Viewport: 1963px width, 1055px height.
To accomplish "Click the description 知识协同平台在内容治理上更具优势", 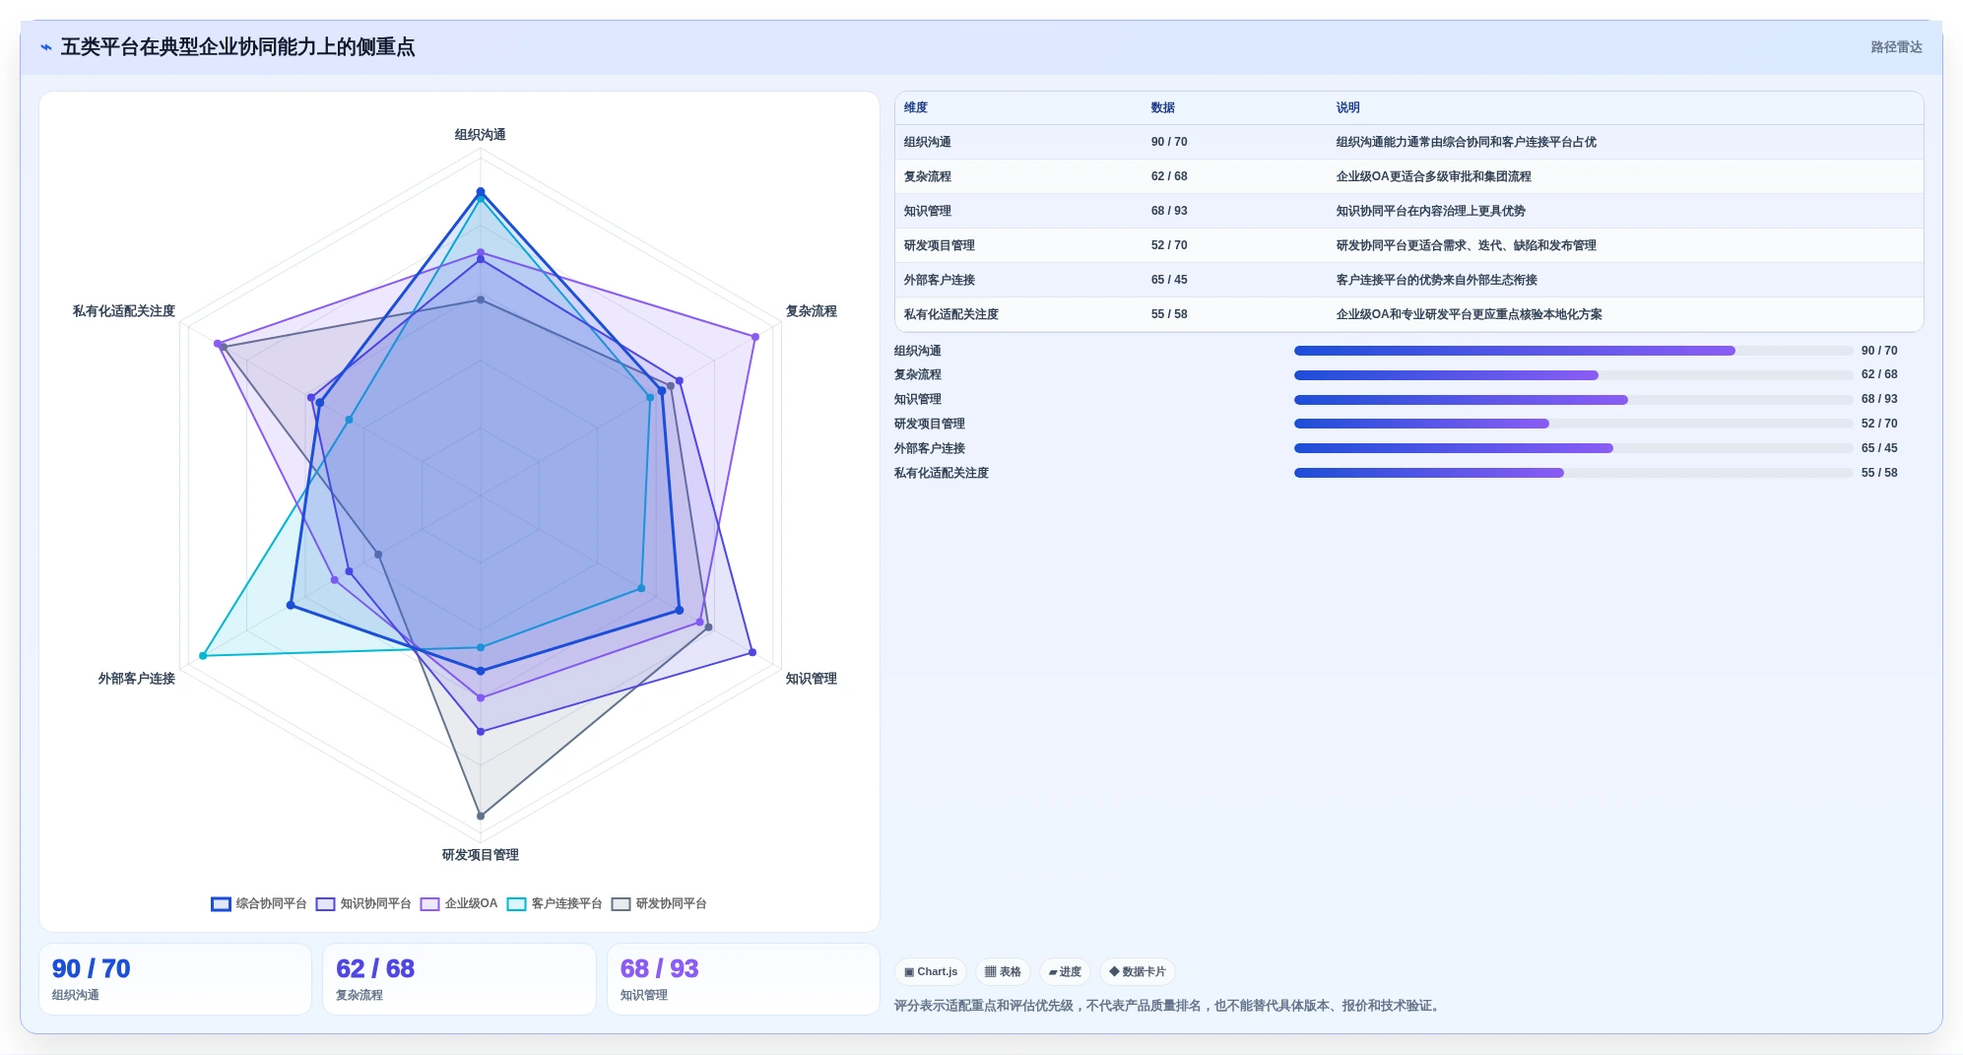I will coord(1431,211).
